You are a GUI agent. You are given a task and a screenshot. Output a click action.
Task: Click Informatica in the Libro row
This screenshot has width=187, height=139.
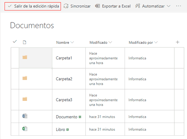click(x=137, y=130)
